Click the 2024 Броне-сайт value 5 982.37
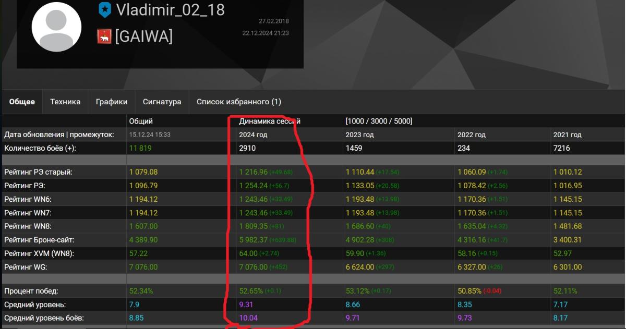 coord(253,240)
